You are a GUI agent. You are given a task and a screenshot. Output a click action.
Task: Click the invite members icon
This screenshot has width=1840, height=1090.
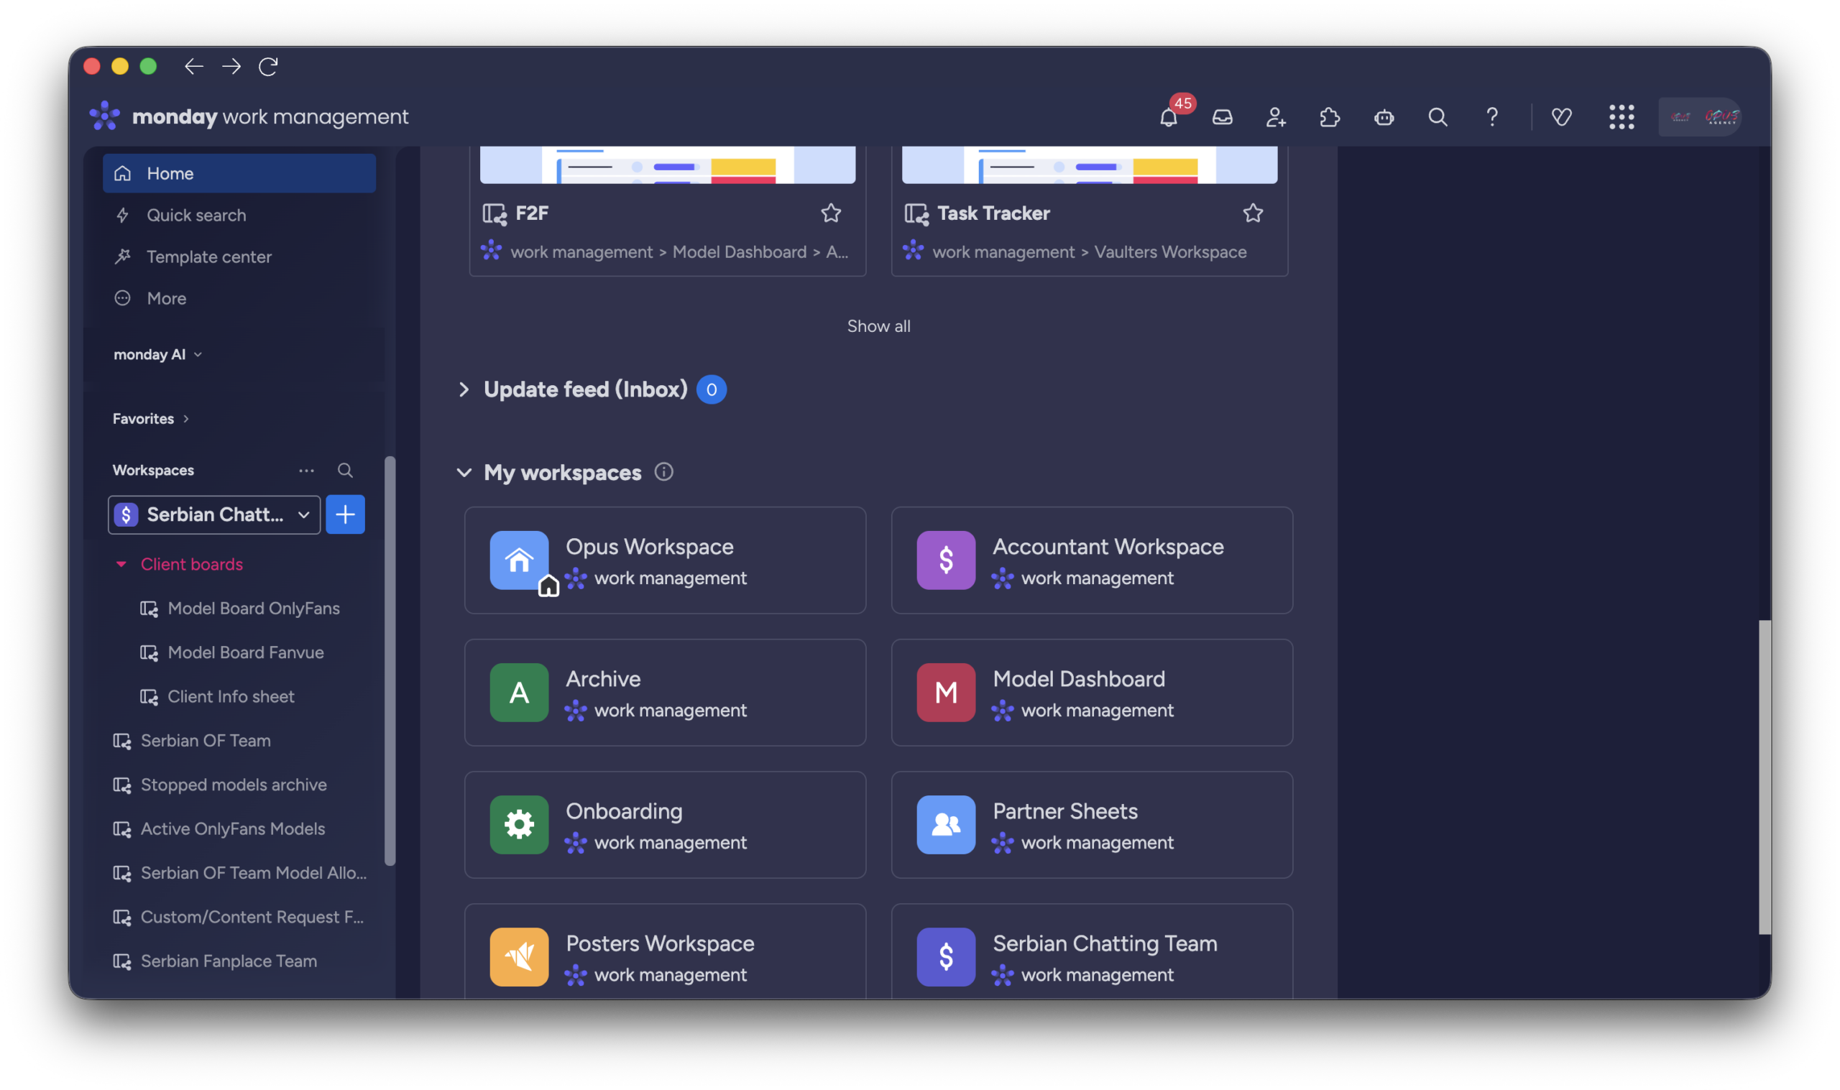1276,118
